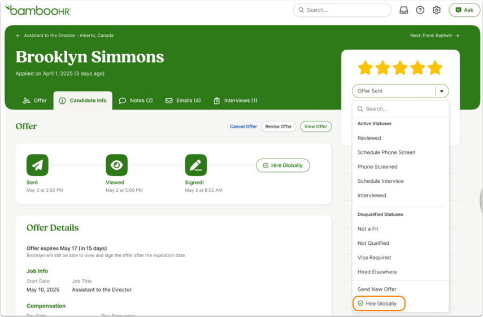Open the inbox icon in header
This screenshot has height=317, width=483.
(403, 10)
